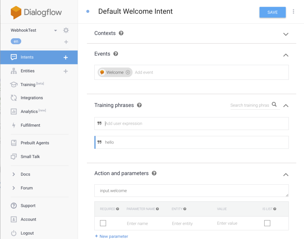This screenshot has height=239, width=304.
Task: Open agent settings gear icon
Action: click(66, 30)
